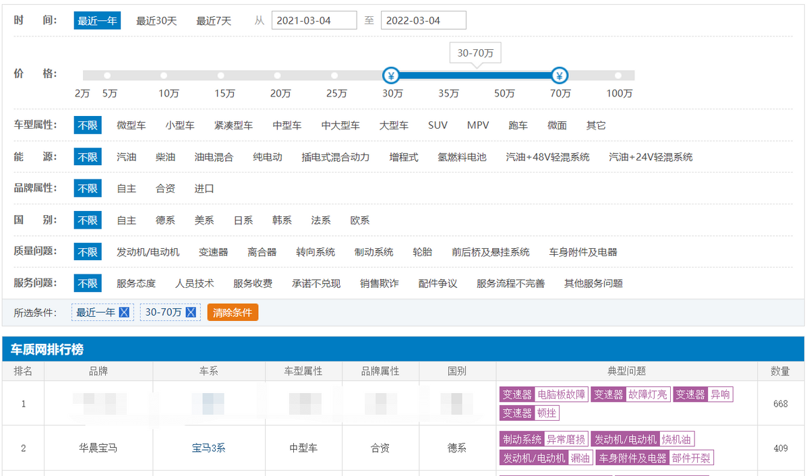This screenshot has height=476, width=809.
Task: Select 汽油+24V轻混系统 energy type
Action: tap(651, 157)
